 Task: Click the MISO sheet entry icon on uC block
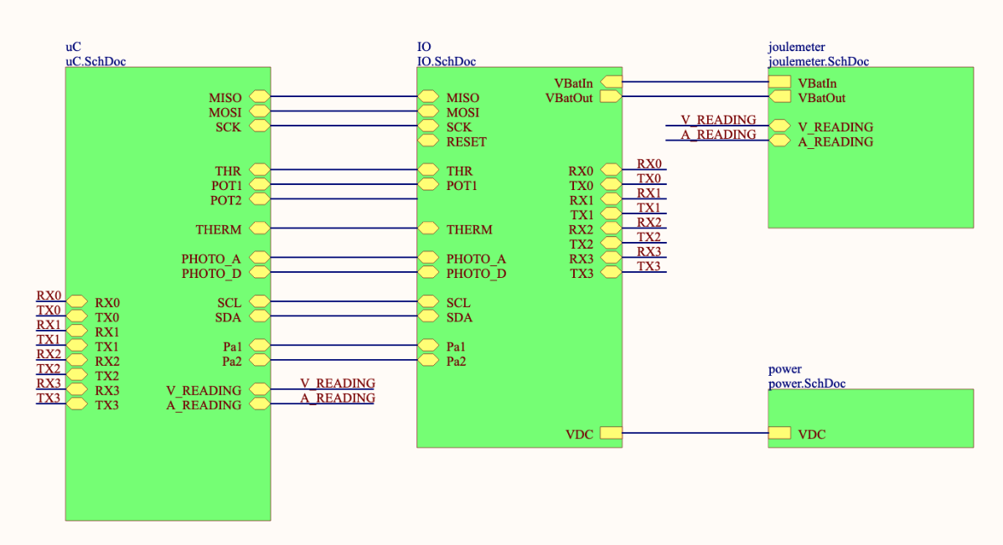(259, 97)
